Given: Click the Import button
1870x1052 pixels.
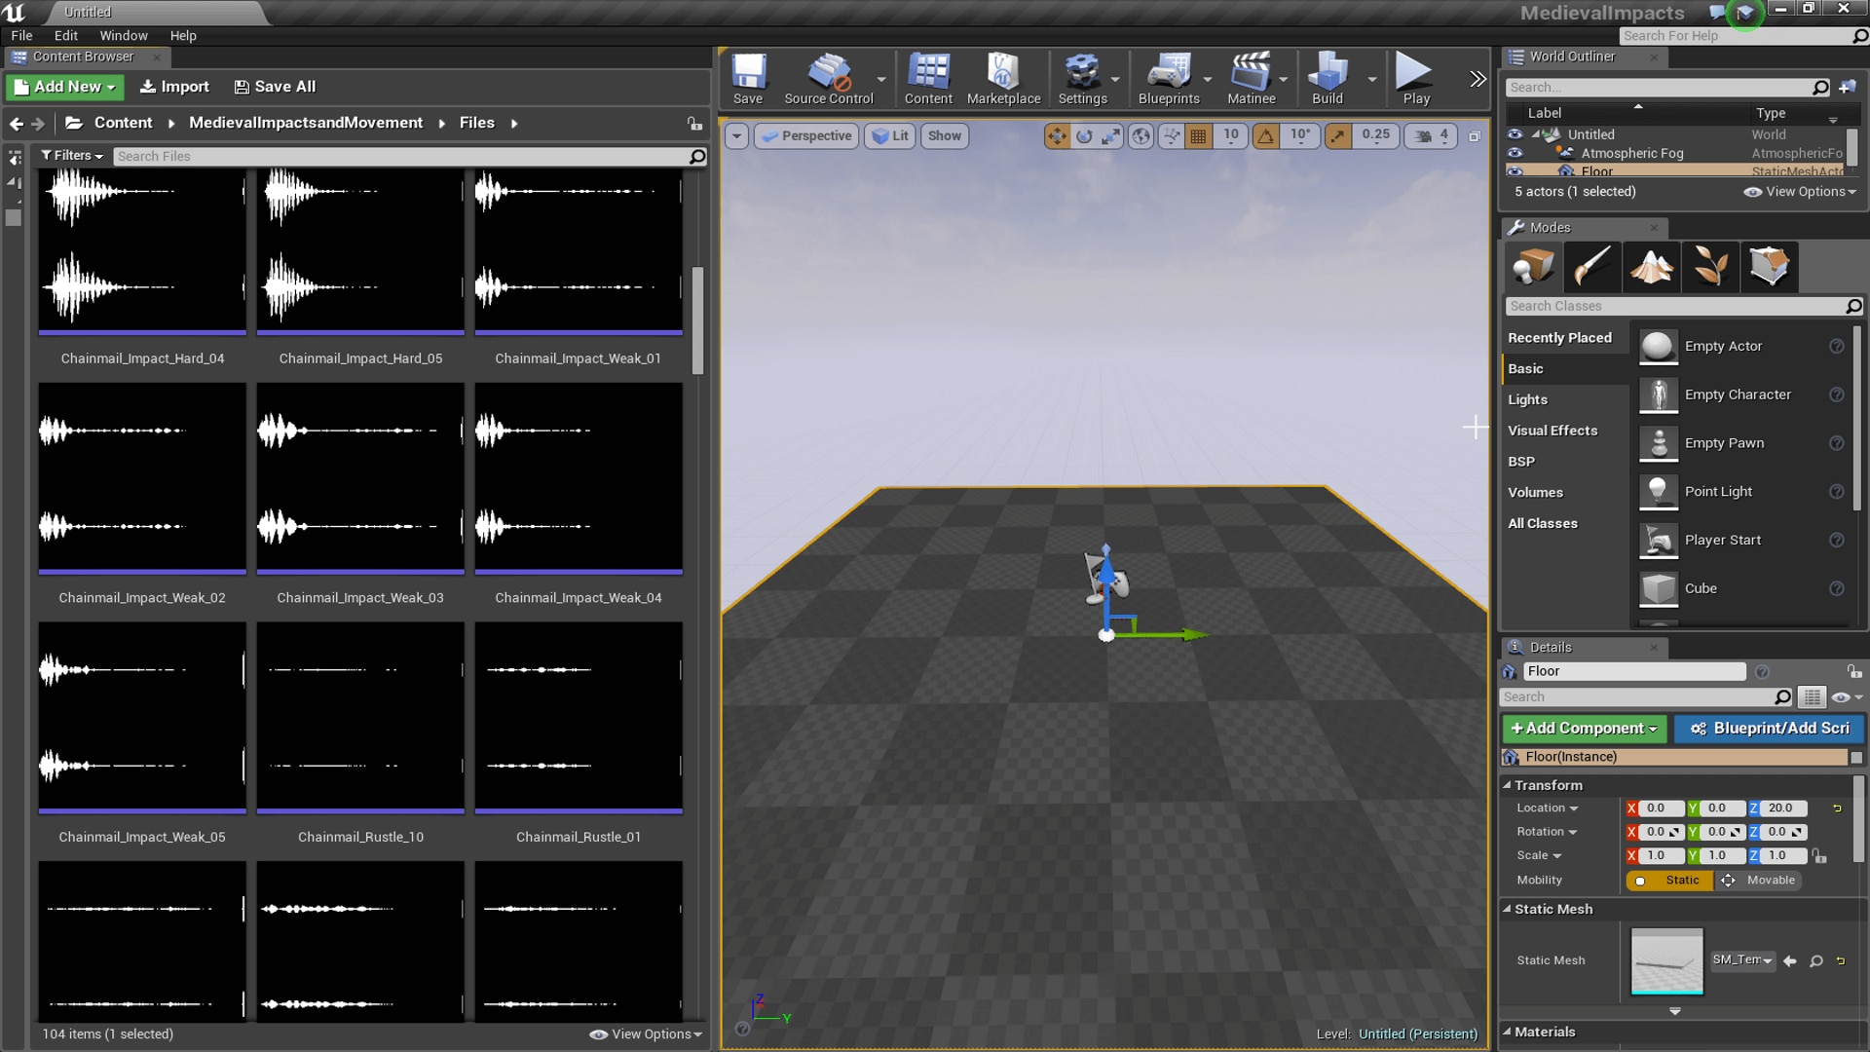Looking at the screenshot, I should point(174,87).
